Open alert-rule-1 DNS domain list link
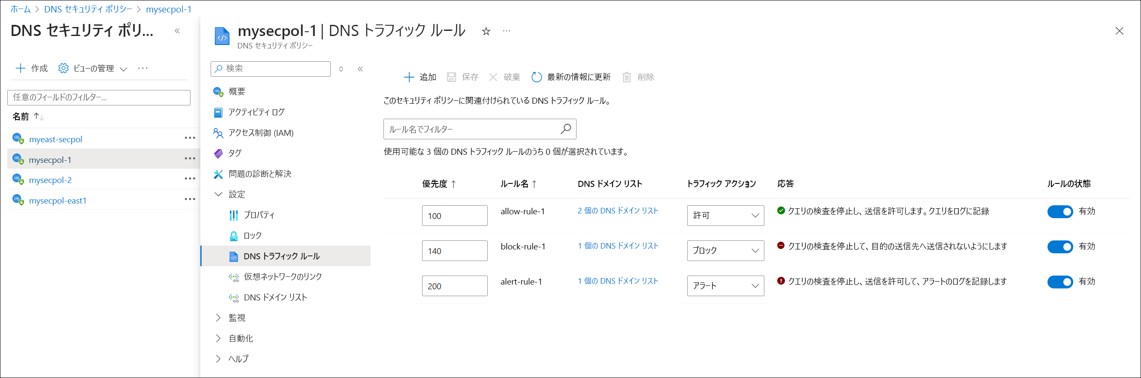The image size is (1141, 378). [618, 281]
